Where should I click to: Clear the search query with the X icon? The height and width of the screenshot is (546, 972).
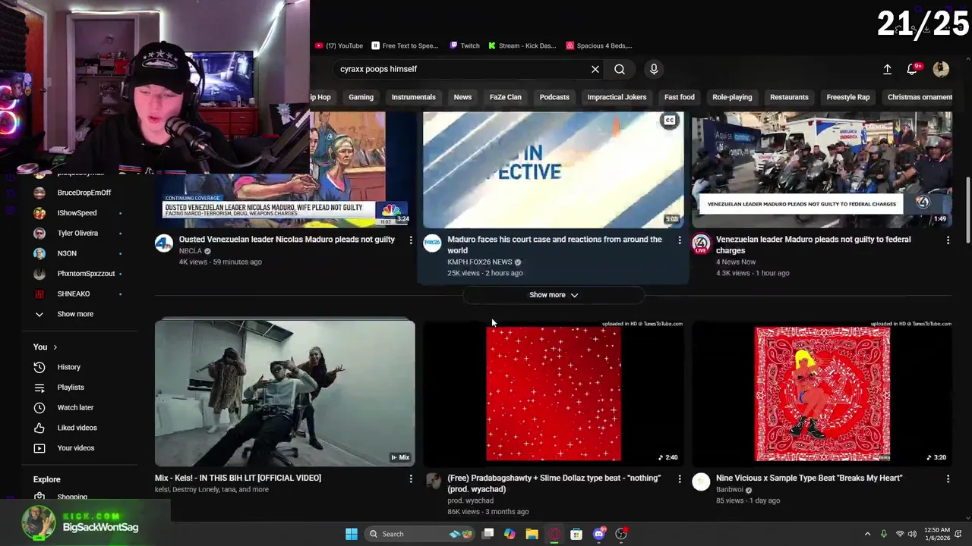pyautogui.click(x=595, y=69)
